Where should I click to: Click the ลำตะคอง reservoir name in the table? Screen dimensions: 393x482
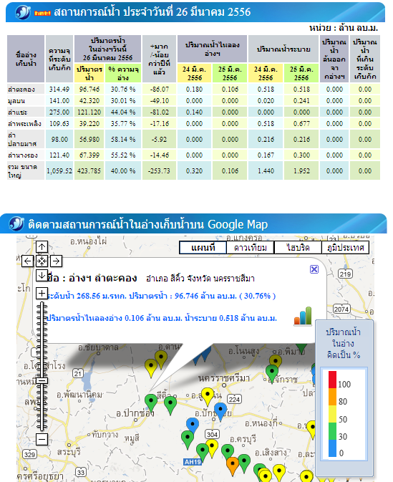pyautogui.click(x=21, y=90)
